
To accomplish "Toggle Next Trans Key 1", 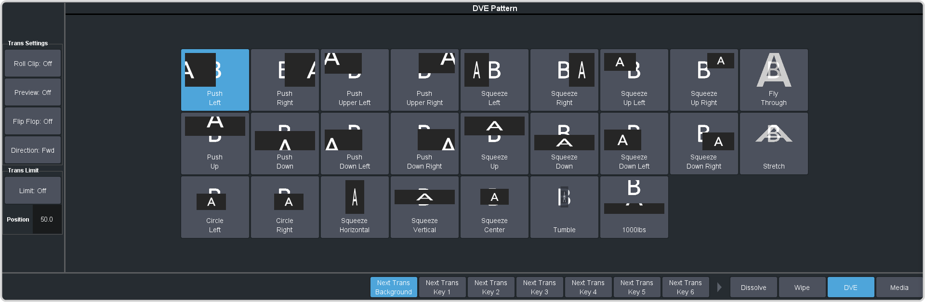I will 442,288.
